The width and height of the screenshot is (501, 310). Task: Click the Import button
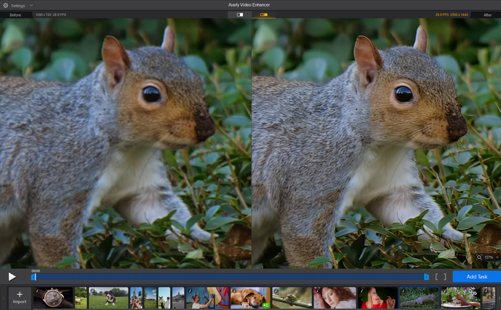point(20,298)
